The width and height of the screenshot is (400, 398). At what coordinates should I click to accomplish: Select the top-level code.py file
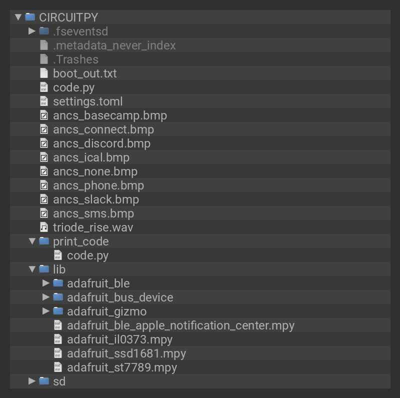(x=73, y=87)
